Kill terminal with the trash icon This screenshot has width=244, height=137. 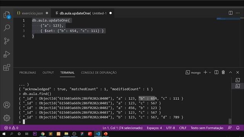[x=223, y=72]
